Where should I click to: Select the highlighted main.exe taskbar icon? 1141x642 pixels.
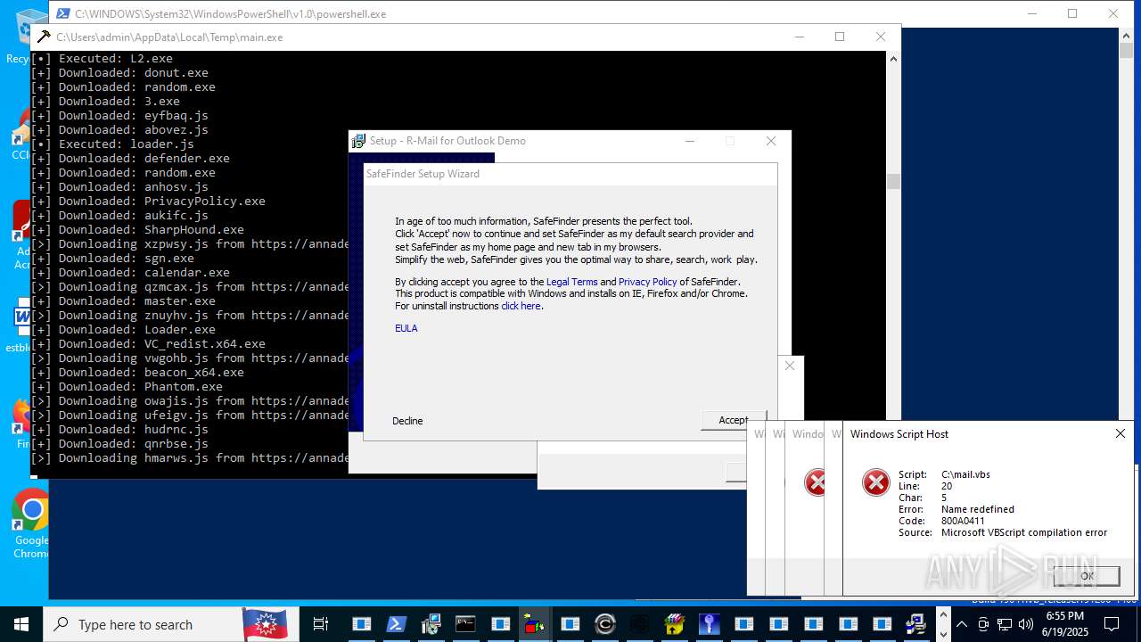pyautogui.click(x=535, y=624)
